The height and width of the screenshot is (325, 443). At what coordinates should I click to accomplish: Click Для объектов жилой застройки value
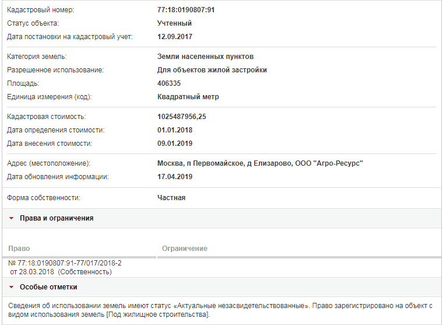(212, 70)
